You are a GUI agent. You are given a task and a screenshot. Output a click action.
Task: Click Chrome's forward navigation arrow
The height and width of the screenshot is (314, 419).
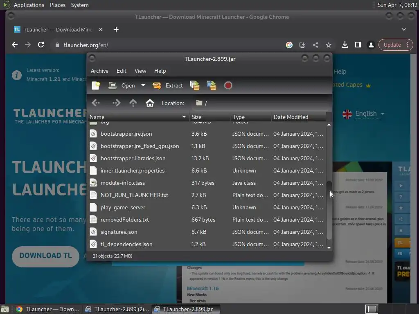point(28,45)
